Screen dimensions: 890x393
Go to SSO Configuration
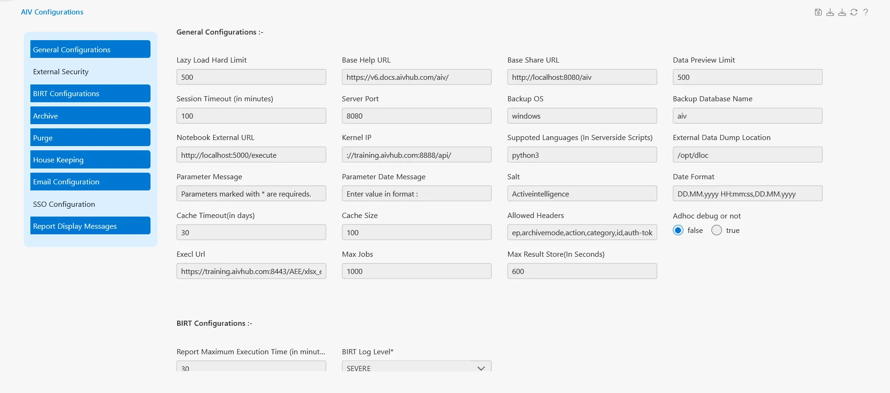tap(90, 204)
